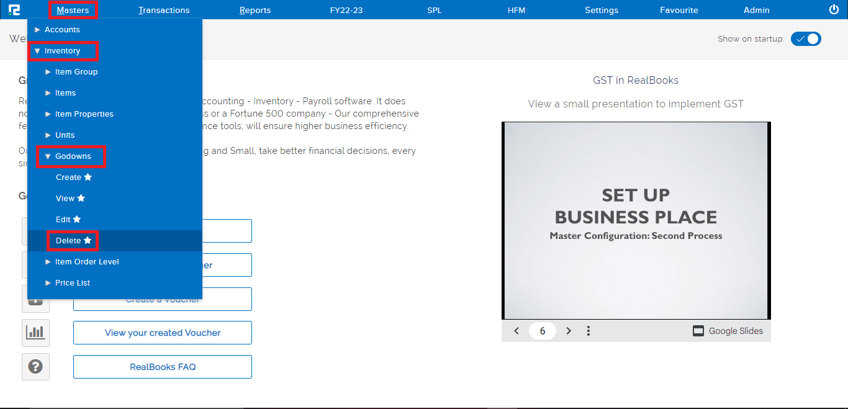Open slide options three-dot menu
This screenshot has height=409, width=848.
(x=589, y=331)
